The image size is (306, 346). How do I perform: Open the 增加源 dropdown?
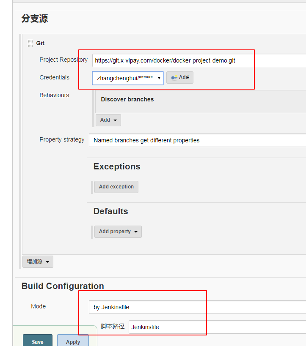37,262
